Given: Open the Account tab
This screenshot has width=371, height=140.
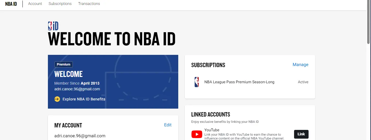Looking at the screenshot, I should (x=35, y=4).
